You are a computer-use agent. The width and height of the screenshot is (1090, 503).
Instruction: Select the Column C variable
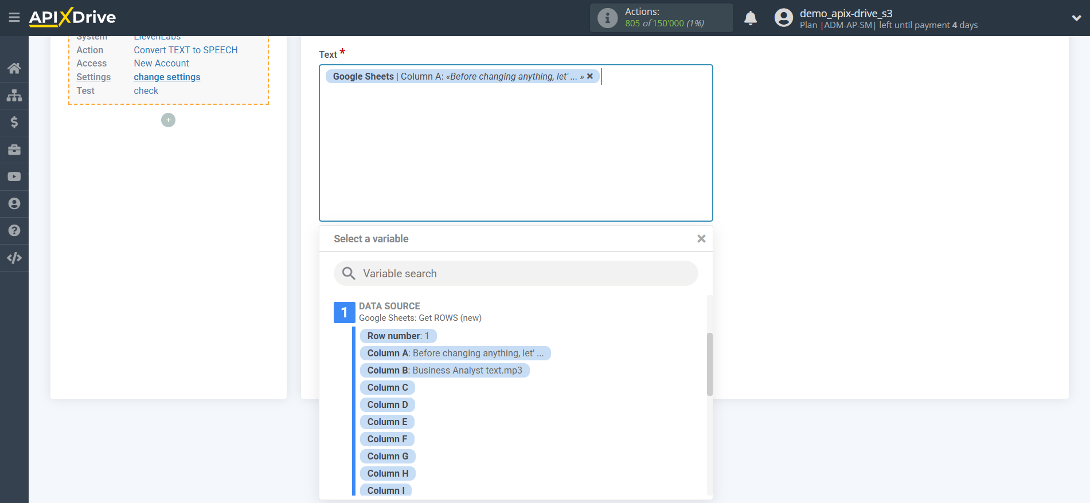(388, 387)
